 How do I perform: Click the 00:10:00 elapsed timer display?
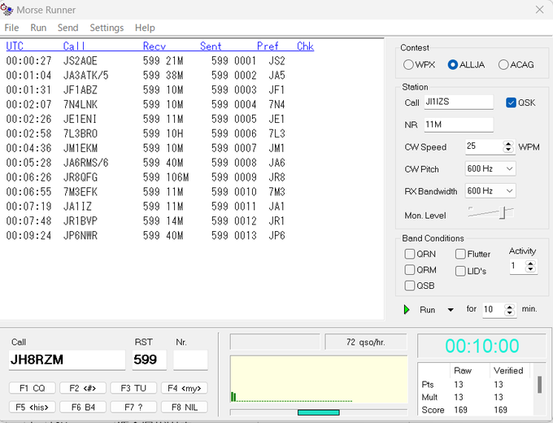pos(481,346)
